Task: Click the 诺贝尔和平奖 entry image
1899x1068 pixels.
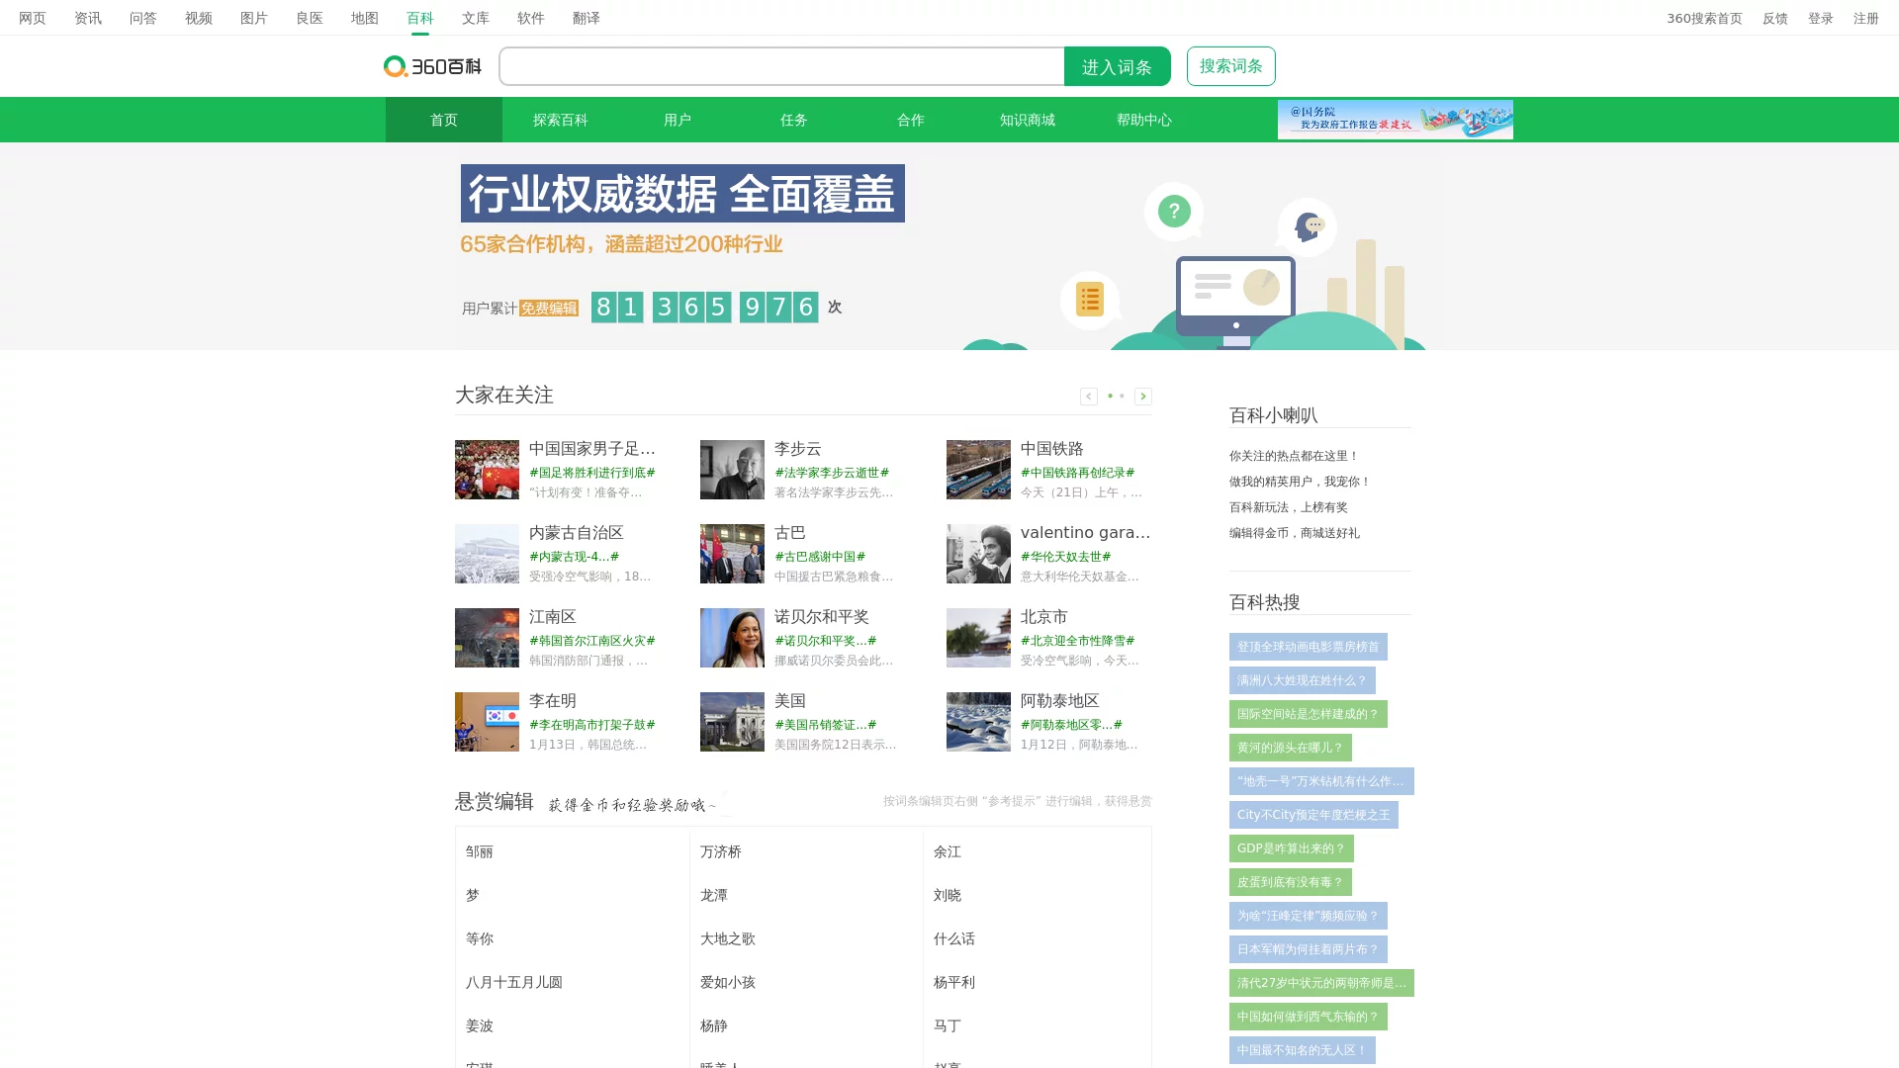Action: (x=732, y=638)
